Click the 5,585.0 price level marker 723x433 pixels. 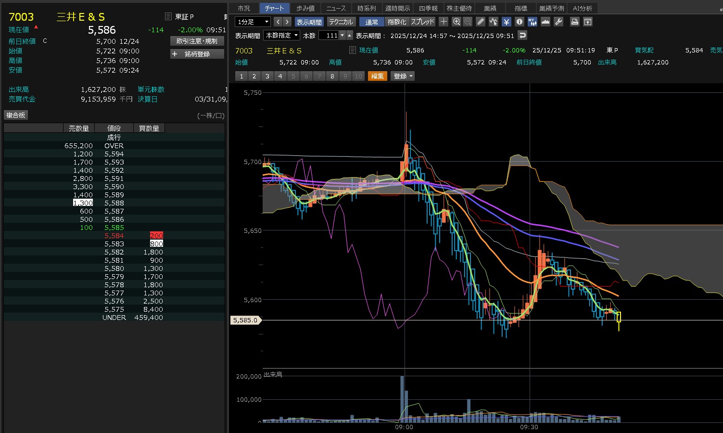pos(245,320)
